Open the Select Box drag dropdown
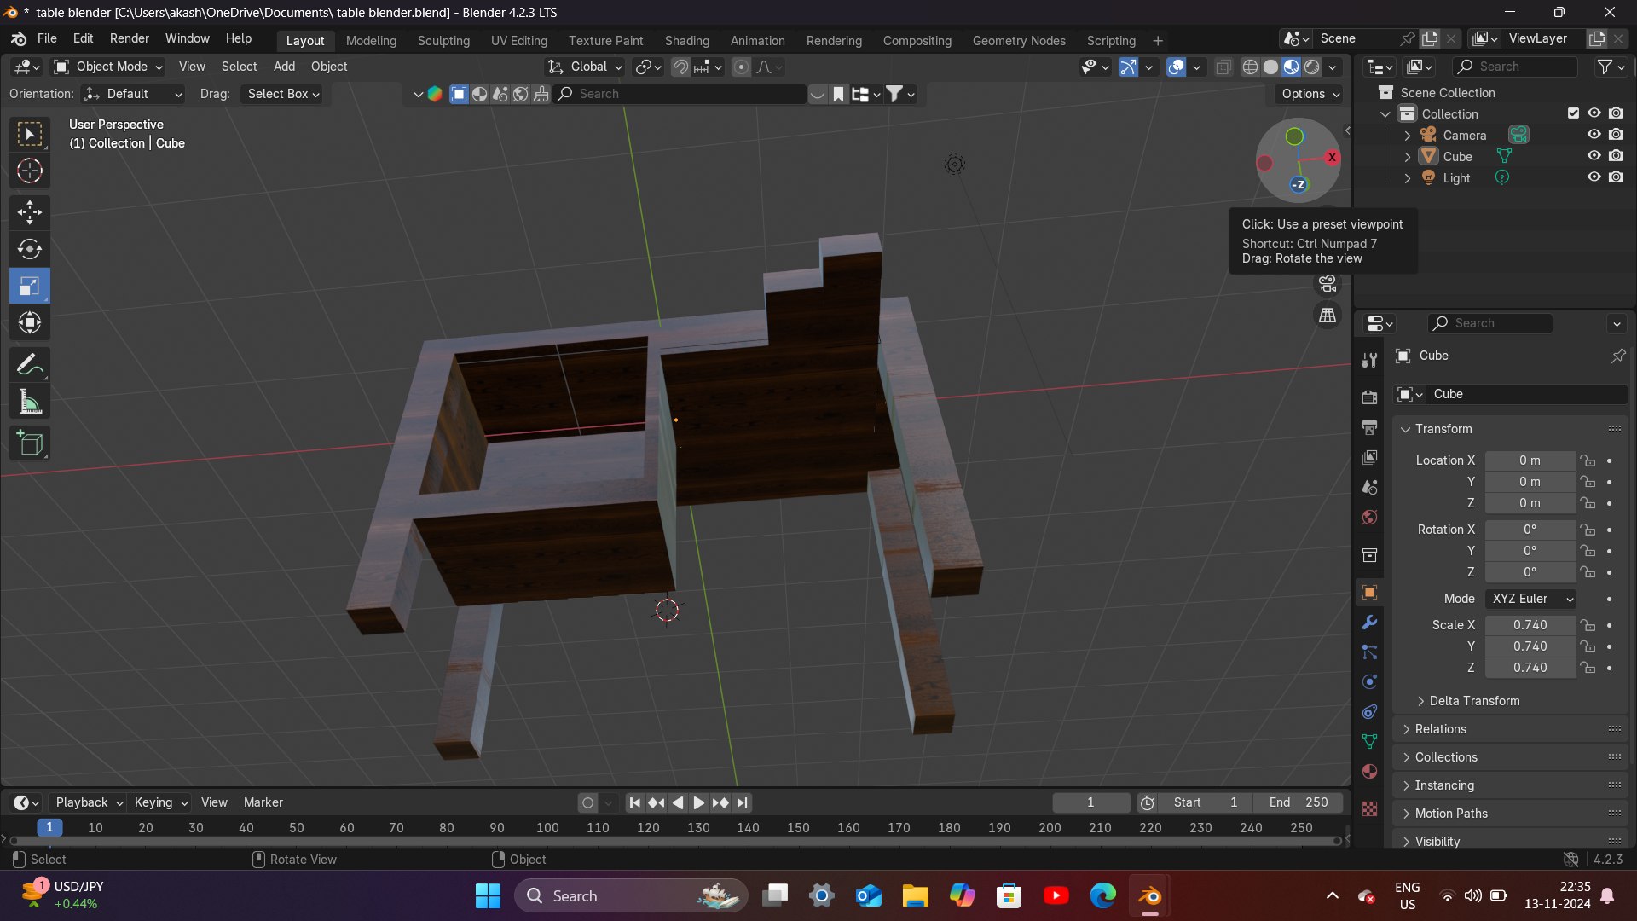Screen dimensions: 1637x921 (x=284, y=94)
